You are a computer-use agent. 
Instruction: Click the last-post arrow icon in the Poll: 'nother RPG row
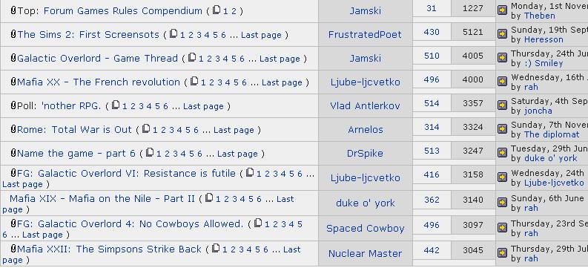pyautogui.click(x=502, y=105)
